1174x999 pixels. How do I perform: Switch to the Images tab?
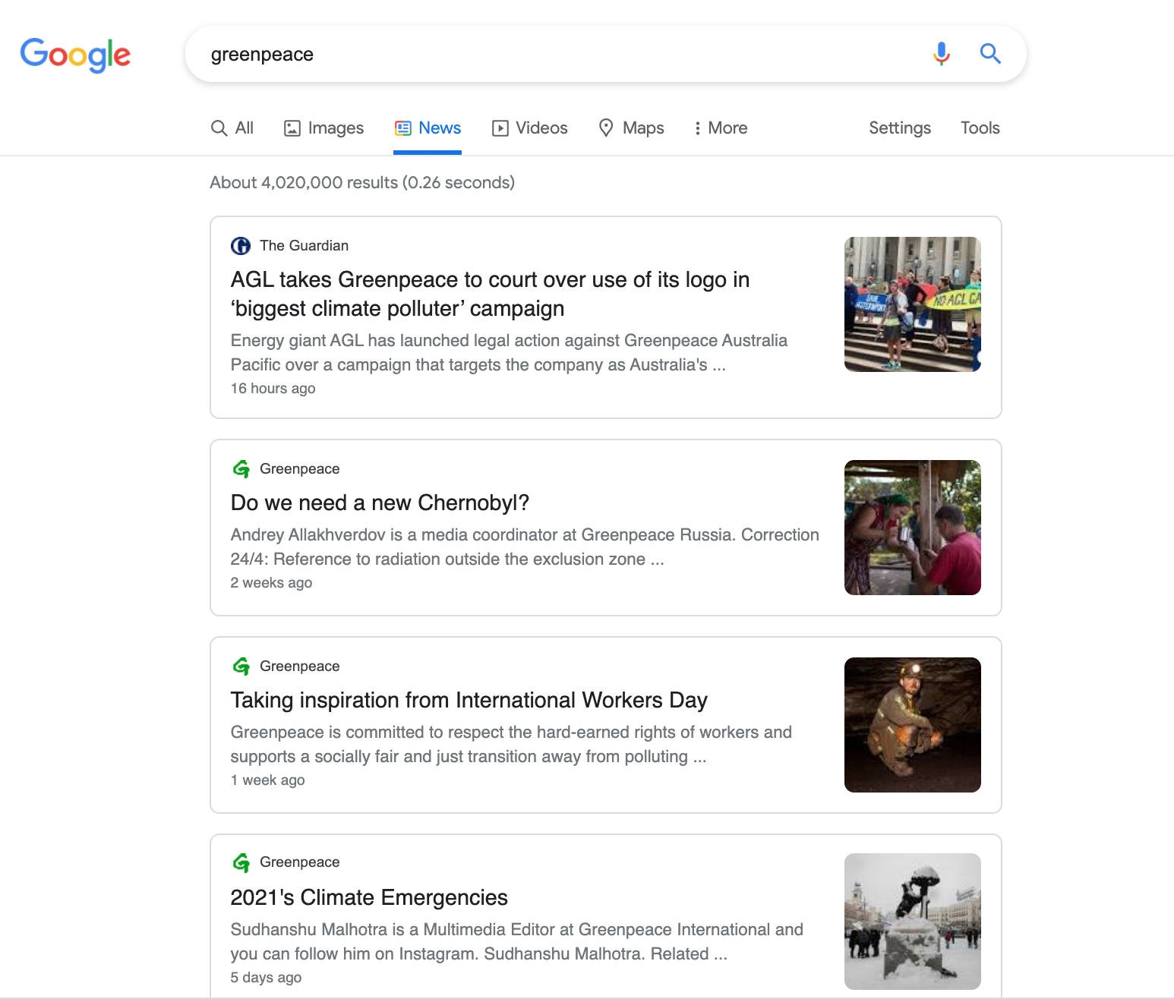point(323,128)
